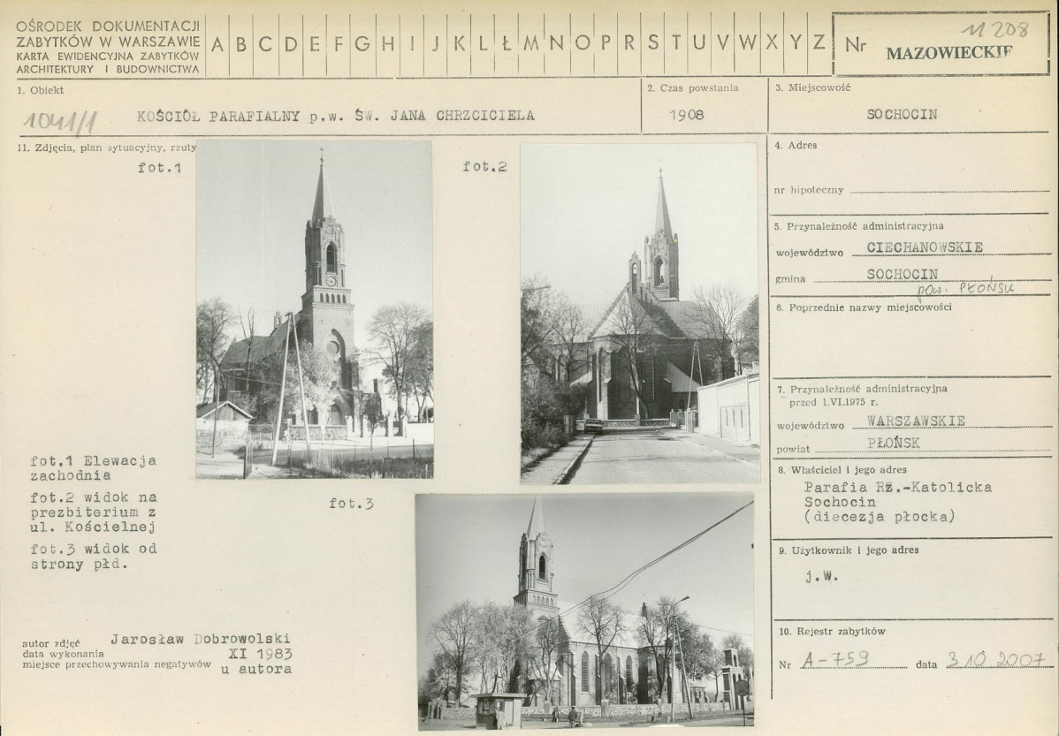Select the fot.3 south side photograph
Viewport: 1059px width, 736px height.
pyautogui.click(x=584, y=611)
